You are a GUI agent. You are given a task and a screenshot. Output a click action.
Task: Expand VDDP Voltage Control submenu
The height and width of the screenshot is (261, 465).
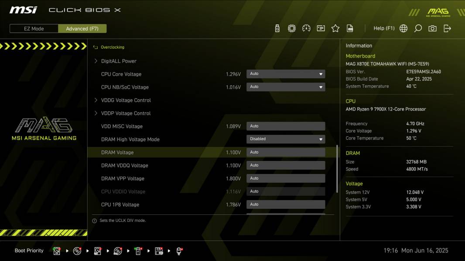tap(126, 113)
